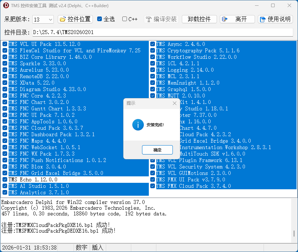Click the blue info icon in dialog

click(138, 125)
